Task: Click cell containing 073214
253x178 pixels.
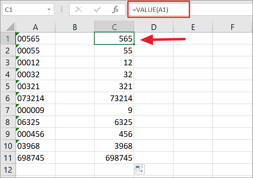Action: coord(35,98)
